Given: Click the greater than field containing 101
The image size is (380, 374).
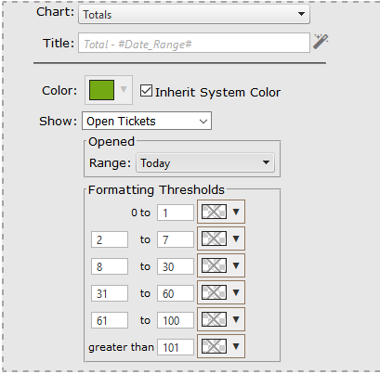Looking at the screenshot, I should click(x=176, y=347).
